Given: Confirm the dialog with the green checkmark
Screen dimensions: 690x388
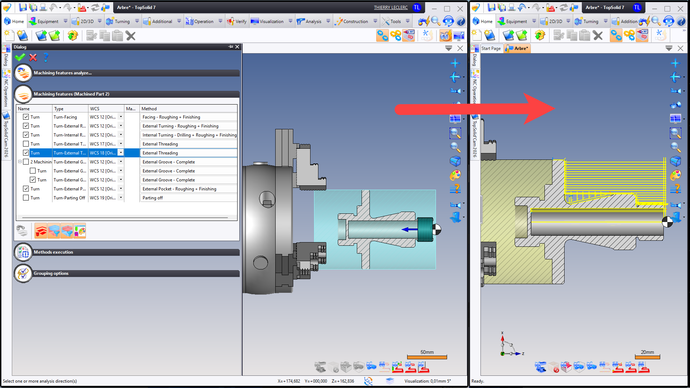Looking at the screenshot, I should [x=20, y=57].
